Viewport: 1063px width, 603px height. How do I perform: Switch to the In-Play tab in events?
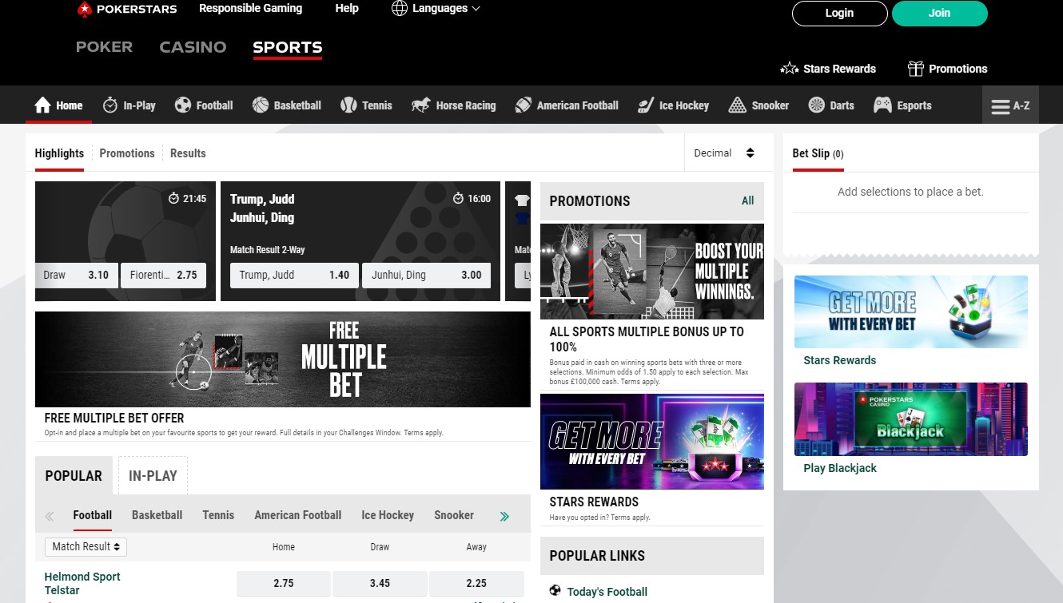tap(153, 476)
